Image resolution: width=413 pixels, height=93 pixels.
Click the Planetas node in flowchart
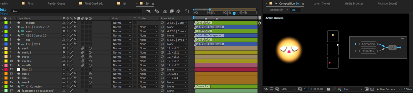(368, 51)
